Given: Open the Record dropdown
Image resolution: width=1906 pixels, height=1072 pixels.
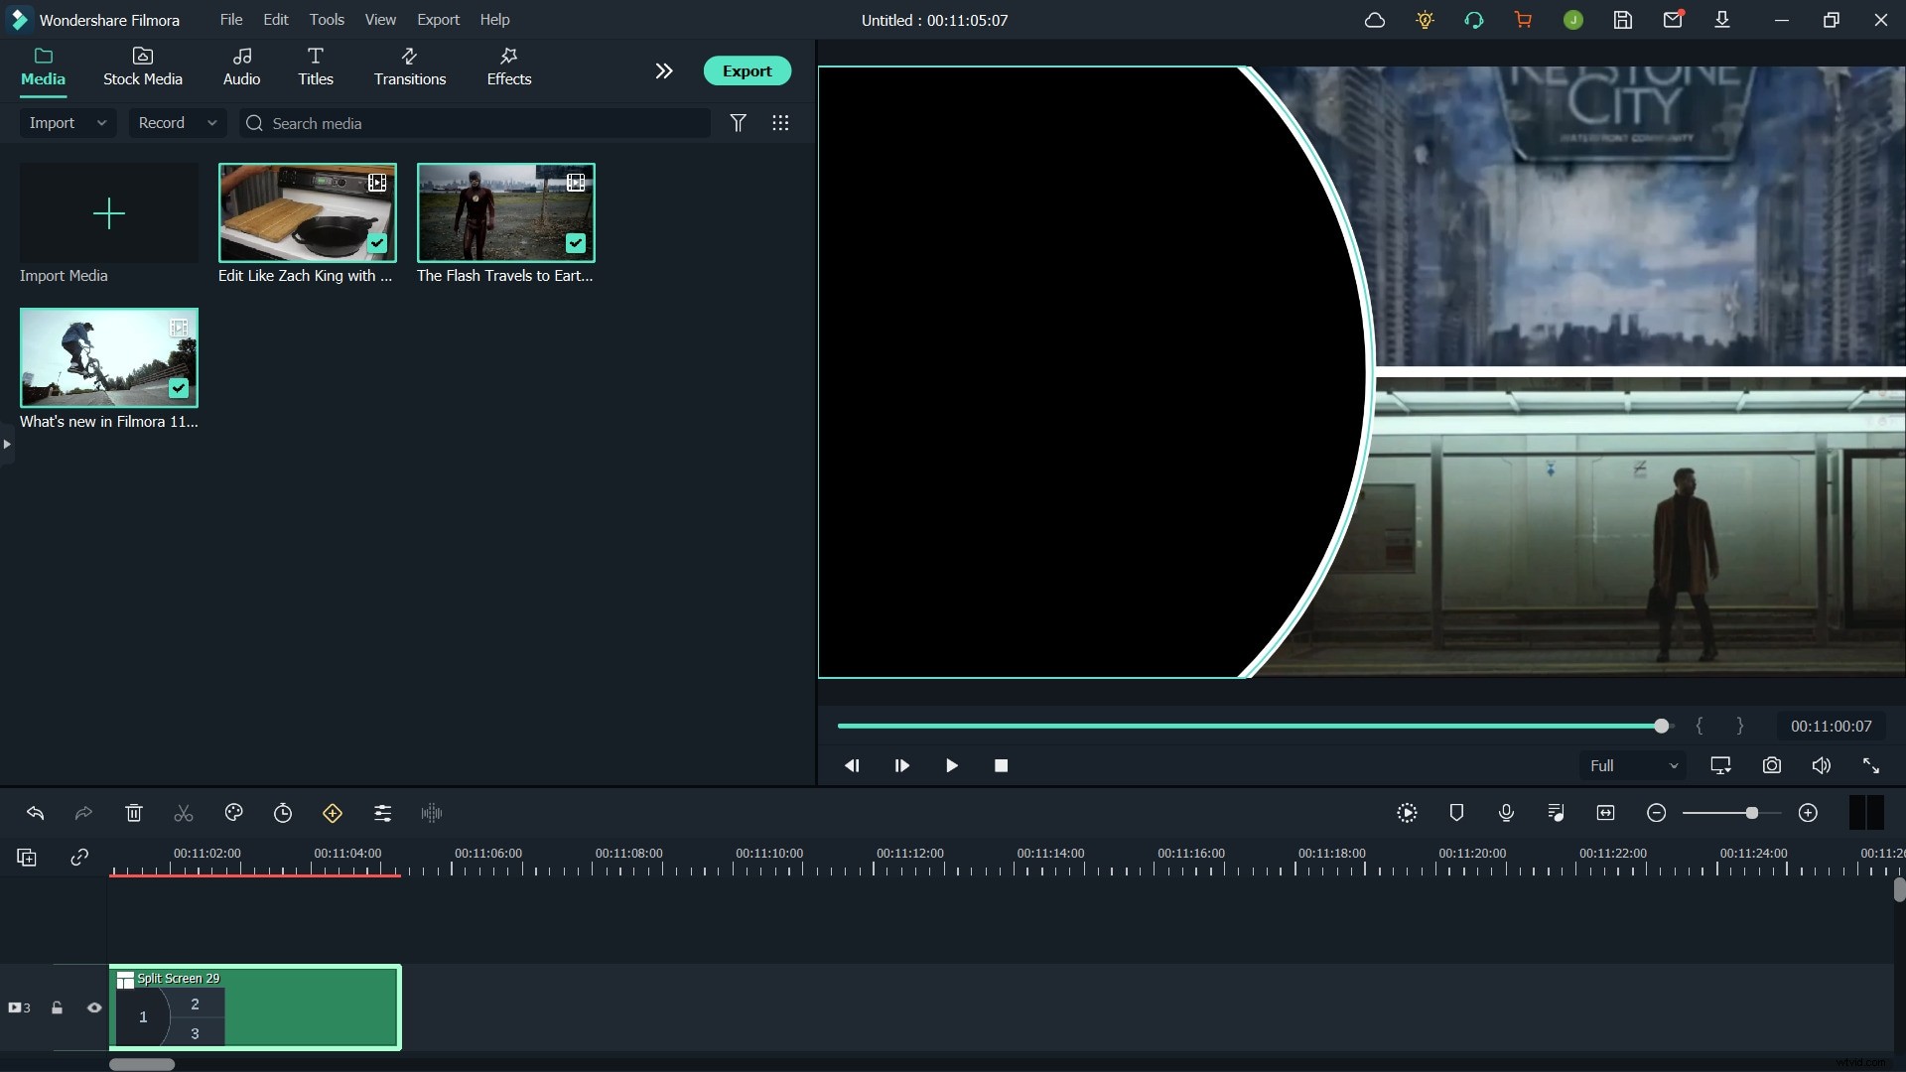Looking at the screenshot, I should [x=176, y=123].
